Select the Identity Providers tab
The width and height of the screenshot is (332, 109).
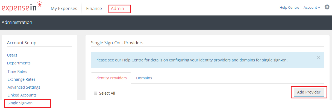(111, 78)
